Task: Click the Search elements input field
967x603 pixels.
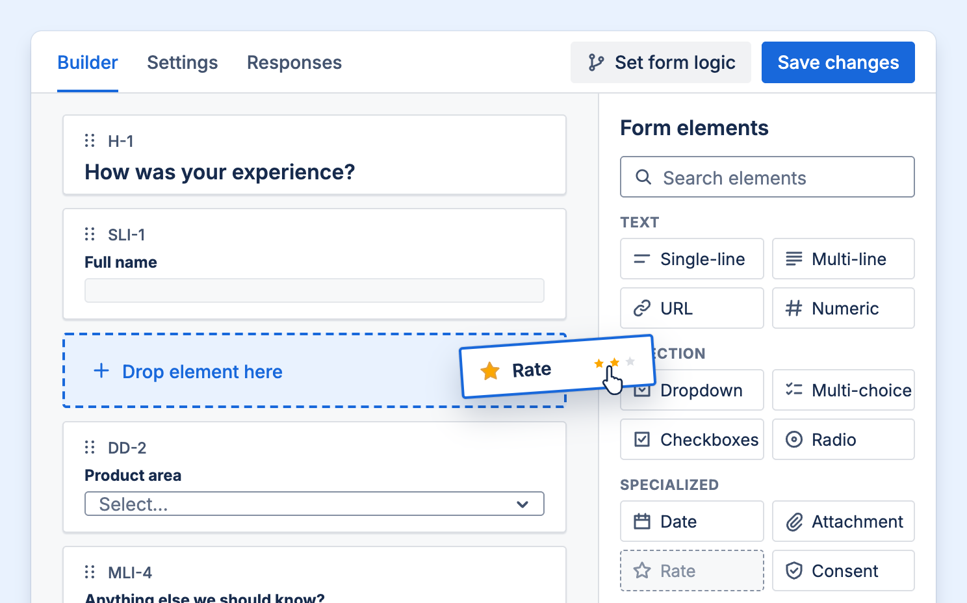Action: (767, 177)
